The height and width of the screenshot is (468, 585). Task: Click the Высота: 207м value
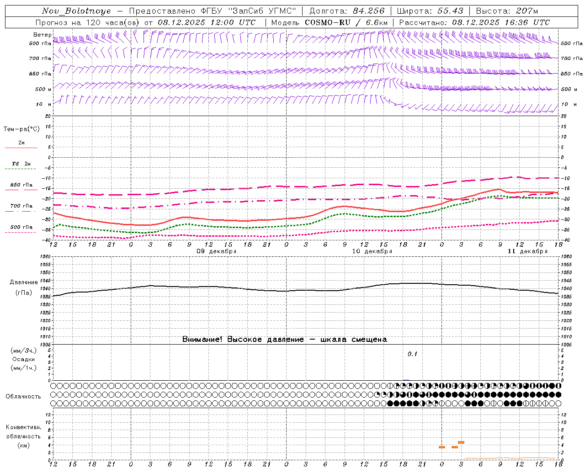(x=507, y=11)
